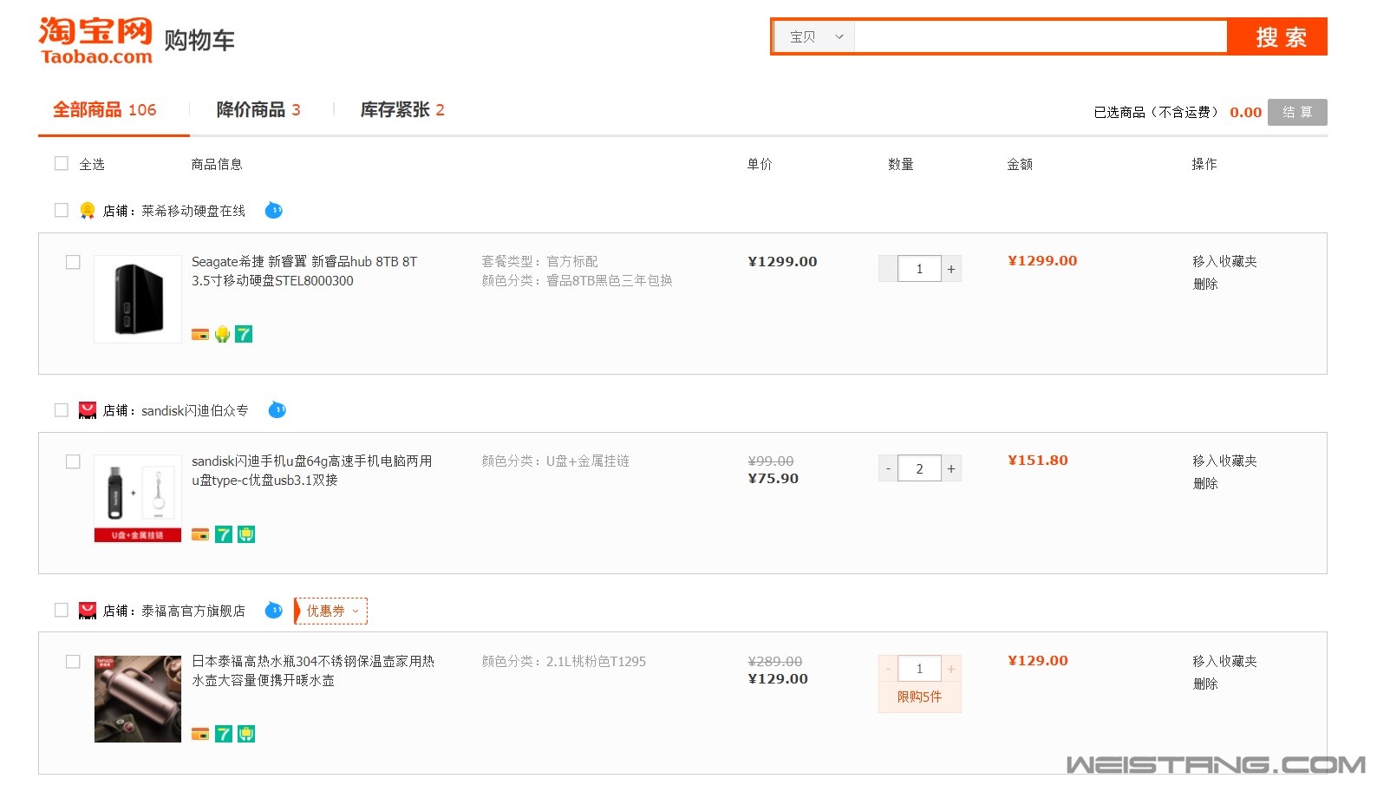This screenshot has width=1377, height=785.
Task: Decrease 泰福高 thermos quantity with minus
Action: click(x=888, y=669)
